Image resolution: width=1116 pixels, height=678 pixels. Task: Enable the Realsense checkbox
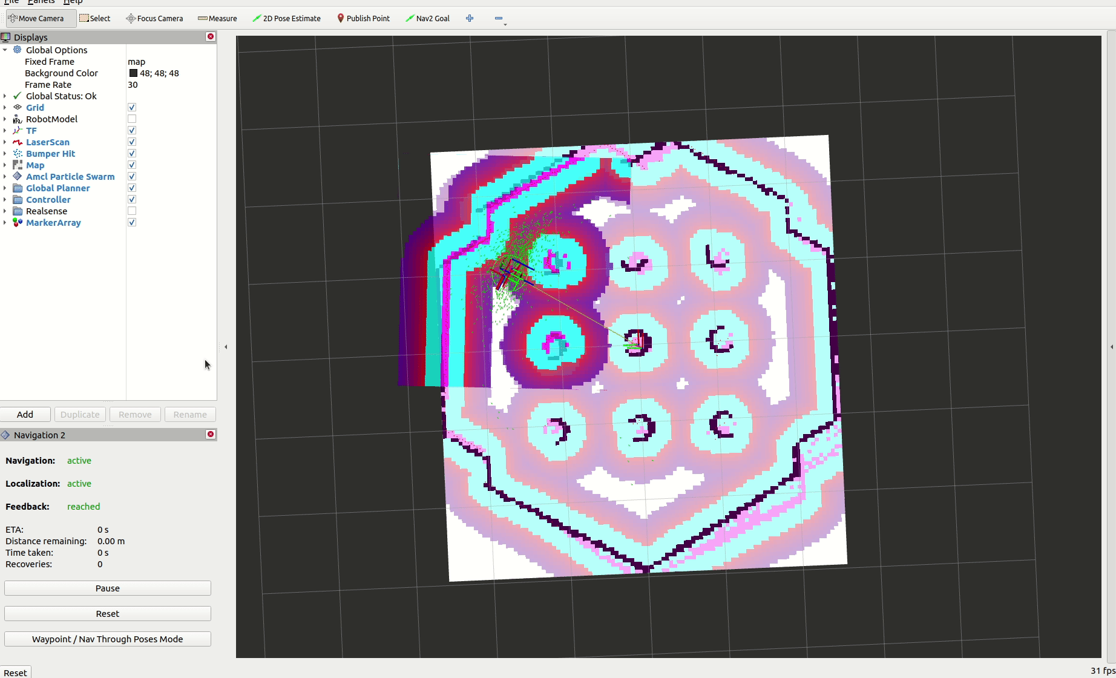pyautogui.click(x=132, y=211)
